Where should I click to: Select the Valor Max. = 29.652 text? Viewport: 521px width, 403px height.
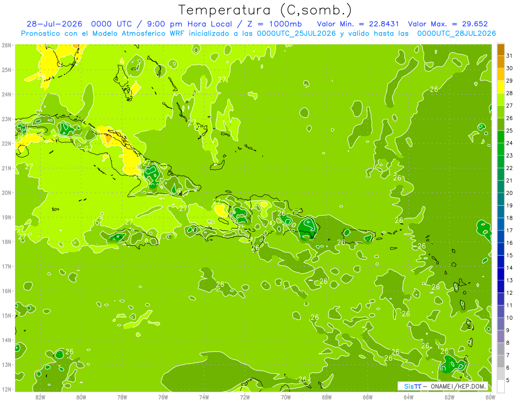pyautogui.click(x=448, y=24)
